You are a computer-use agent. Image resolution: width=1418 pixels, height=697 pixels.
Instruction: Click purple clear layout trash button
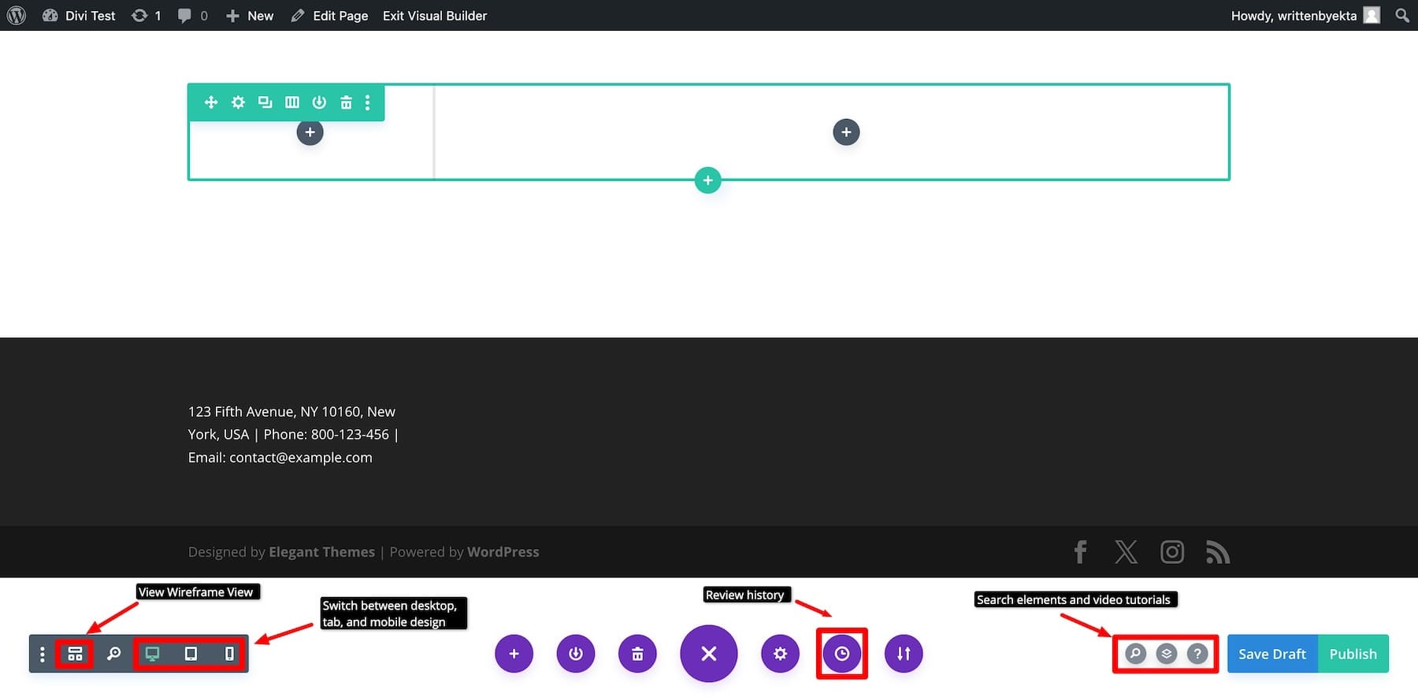(x=637, y=654)
